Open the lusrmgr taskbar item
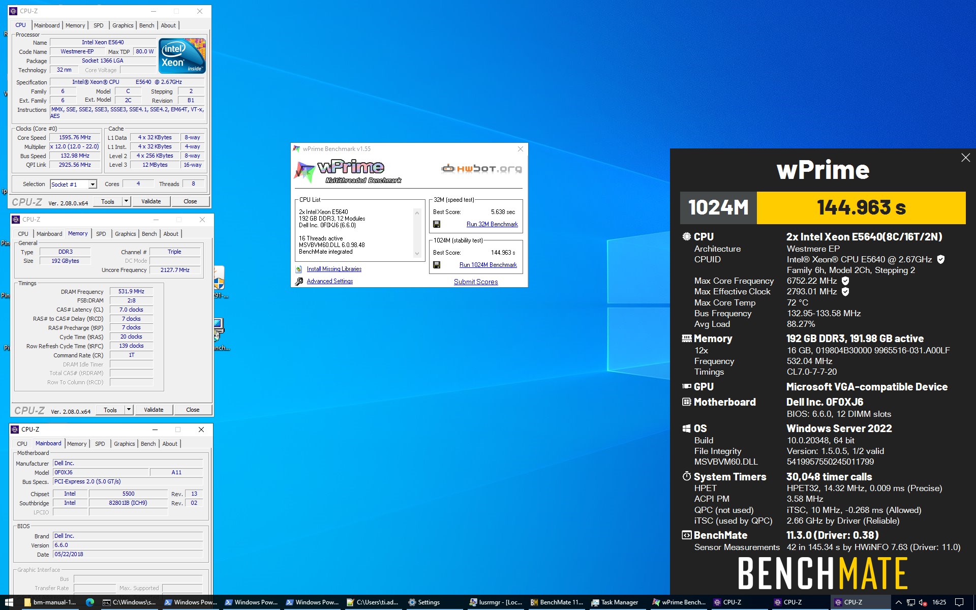Viewport: 976px width, 610px height. [x=496, y=602]
